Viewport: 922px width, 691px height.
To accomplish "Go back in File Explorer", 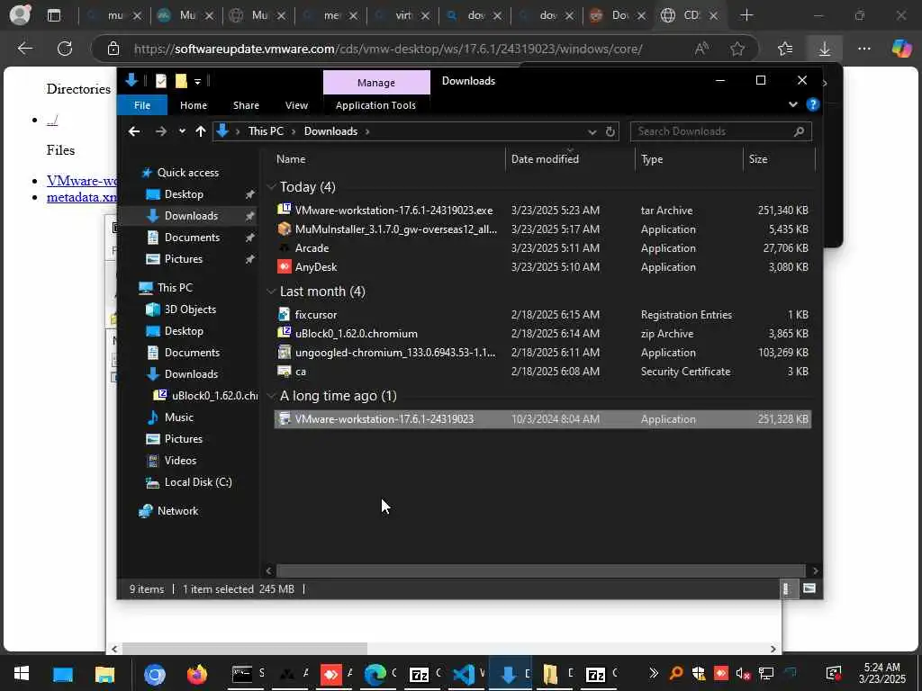I will tap(134, 131).
